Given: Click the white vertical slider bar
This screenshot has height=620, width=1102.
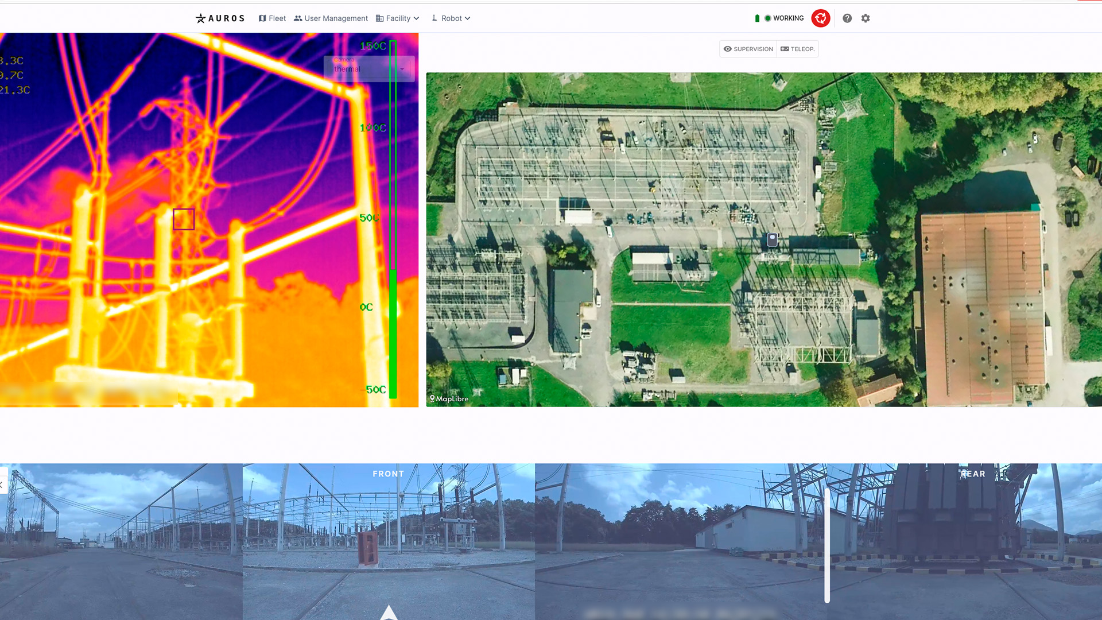Looking at the screenshot, I should click(827, 544).
